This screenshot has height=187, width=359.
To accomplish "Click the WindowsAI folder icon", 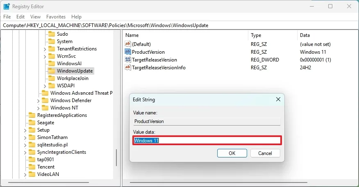I will pyautogui.click(x=52, y=64).
